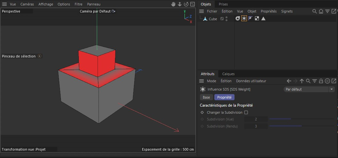Screen dimensions: 338x158
Task: Enable the Changer la Subdivision checkbox
Action: [246, 112]
